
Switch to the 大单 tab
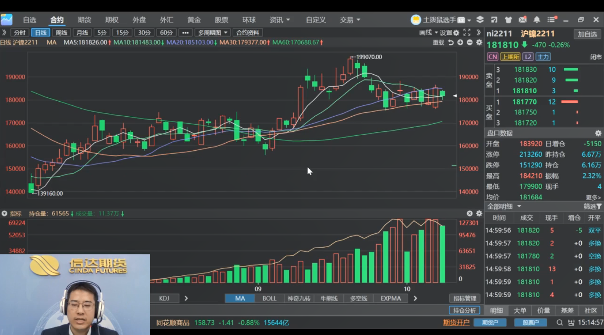tap(520, 310)
